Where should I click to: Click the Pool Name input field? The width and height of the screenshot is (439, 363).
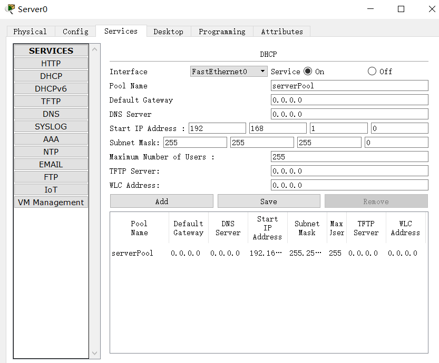click(x=349, y=86)
